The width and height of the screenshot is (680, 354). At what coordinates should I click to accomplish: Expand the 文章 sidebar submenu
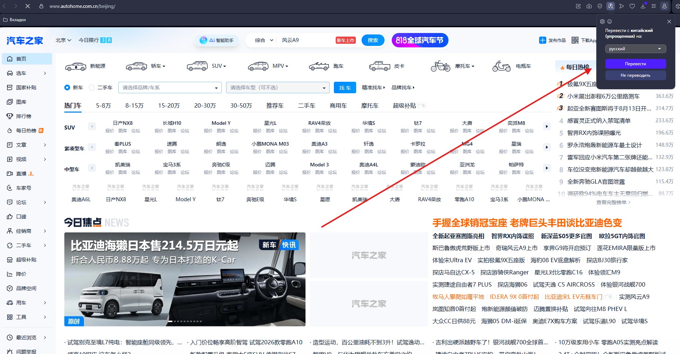[x=45, y=145]
